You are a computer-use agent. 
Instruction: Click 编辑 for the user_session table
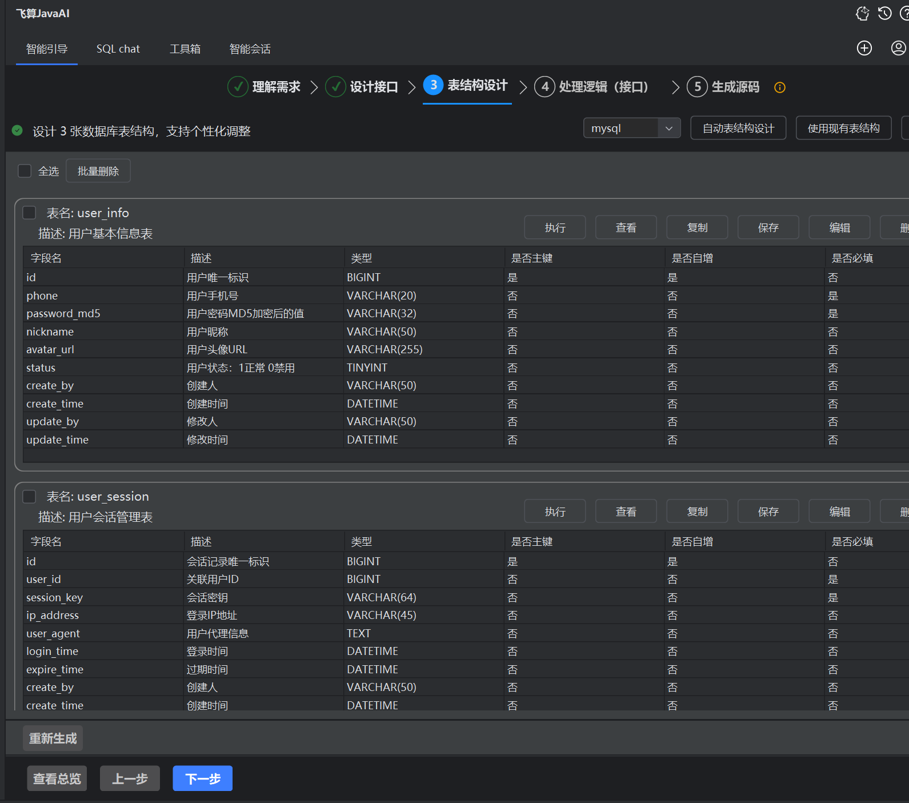[x=839, y=512]
